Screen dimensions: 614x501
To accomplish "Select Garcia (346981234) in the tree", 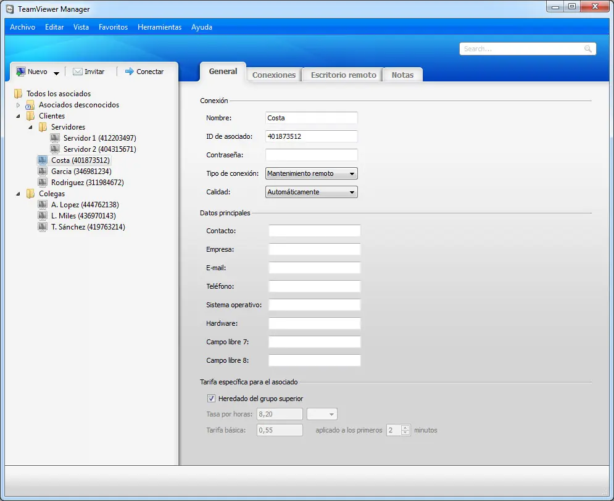I will pyautogui.click(x=81, y=172).
